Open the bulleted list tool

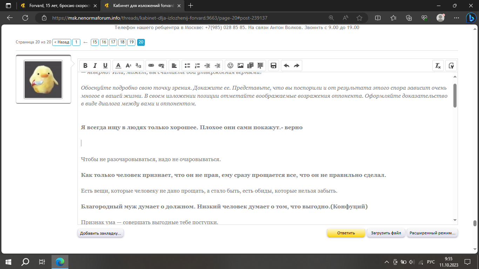point(187,65)
